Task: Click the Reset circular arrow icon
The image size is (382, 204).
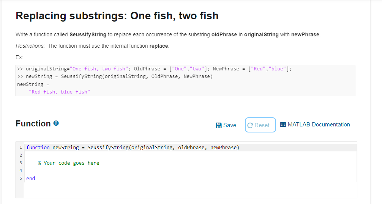Action: (250, 125)
